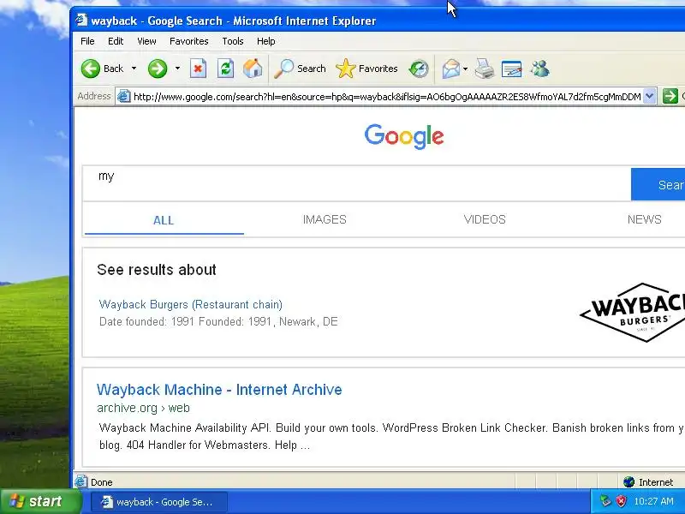Click the status bar page icon beside Done

80,481
